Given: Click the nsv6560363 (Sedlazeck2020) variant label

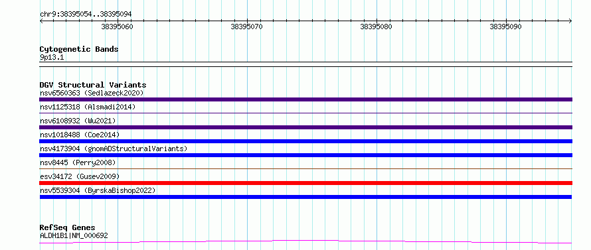Looking at the screenshot, I should tap(92, 93).
